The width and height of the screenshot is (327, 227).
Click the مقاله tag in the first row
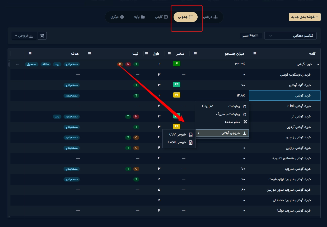[46, 64]
